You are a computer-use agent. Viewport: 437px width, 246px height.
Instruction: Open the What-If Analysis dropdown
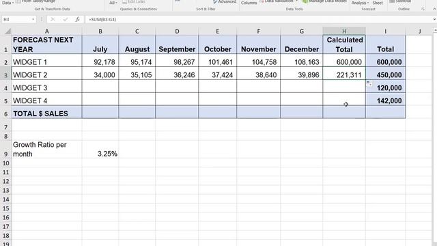[x=360, y=3]
